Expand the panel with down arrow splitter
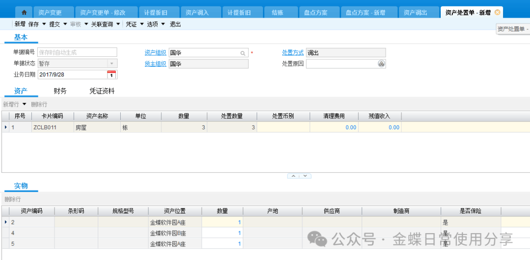530x260 pixels. (305, 176)
